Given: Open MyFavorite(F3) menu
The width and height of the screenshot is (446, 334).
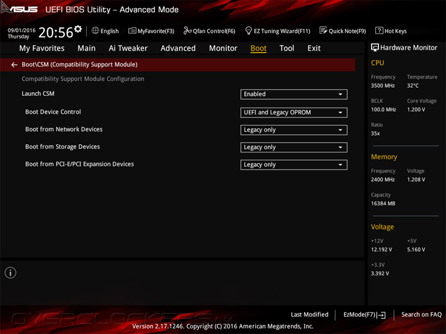Looking at the screenshot, I should point(151,31).
